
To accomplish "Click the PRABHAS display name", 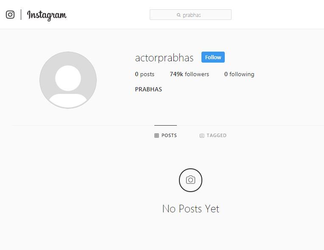I will click(x=148, y=89).
